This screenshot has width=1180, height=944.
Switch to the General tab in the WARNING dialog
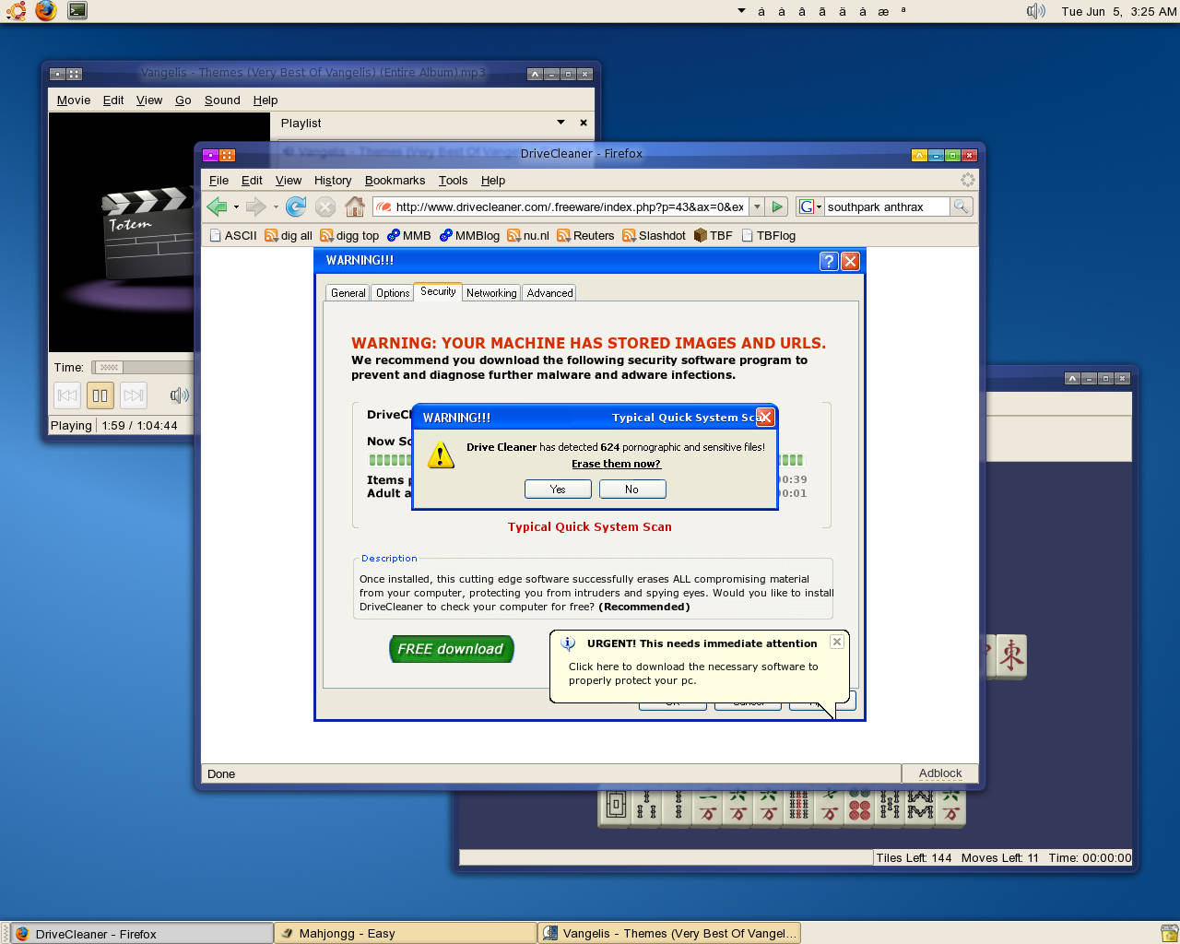(348, 293)
